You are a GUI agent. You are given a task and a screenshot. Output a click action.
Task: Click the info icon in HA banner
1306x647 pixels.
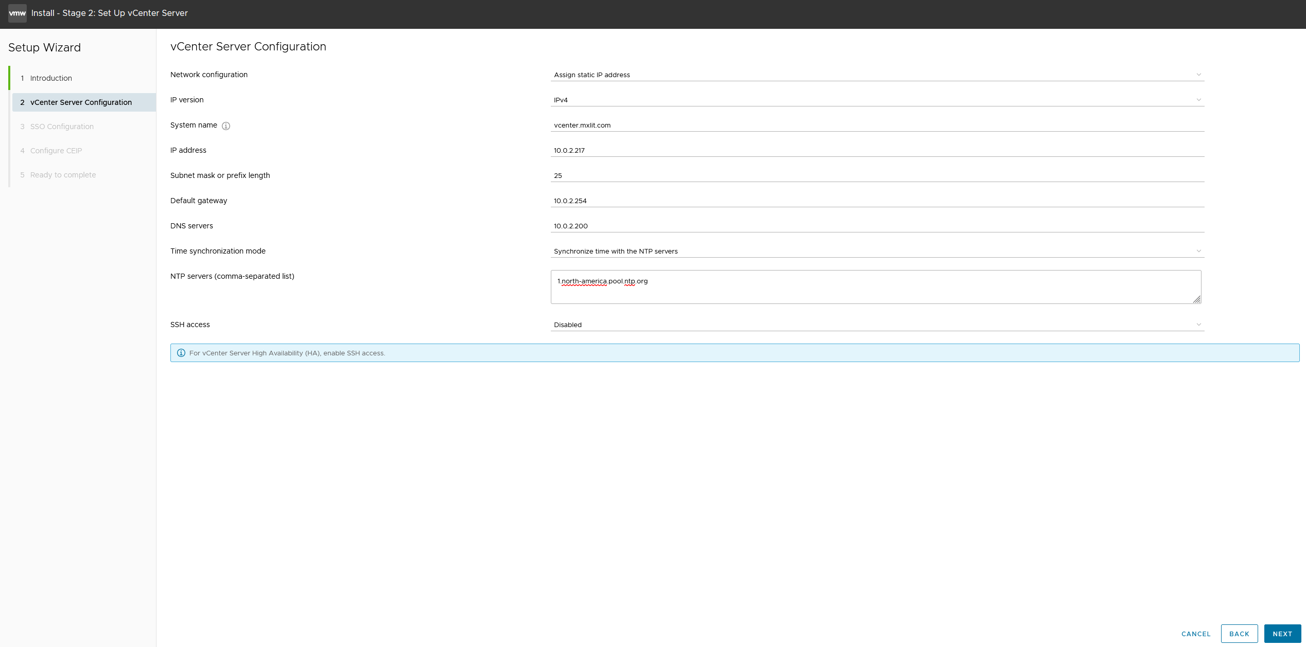point(181,353)
